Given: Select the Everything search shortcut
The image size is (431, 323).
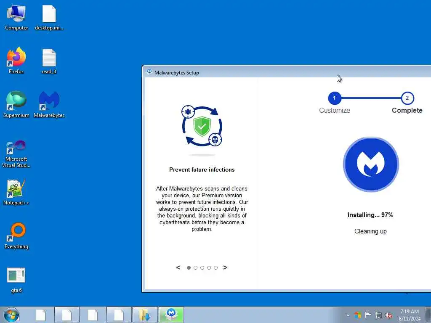Looking at the screenshot, I should click(x=16, y=236).
